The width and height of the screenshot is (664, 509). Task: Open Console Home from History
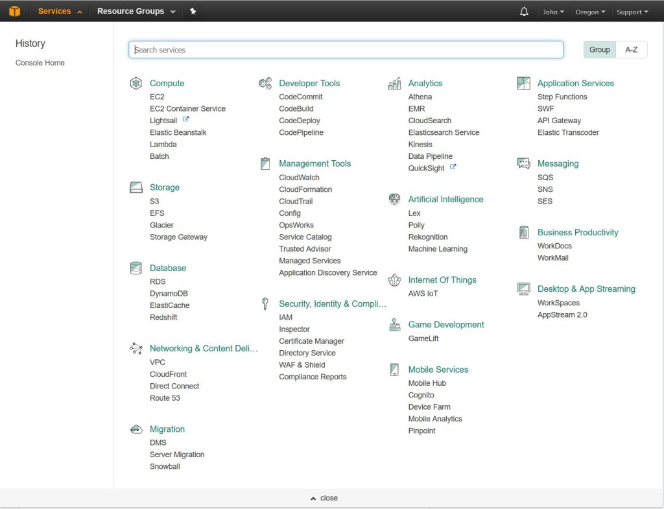coord(40,63)
